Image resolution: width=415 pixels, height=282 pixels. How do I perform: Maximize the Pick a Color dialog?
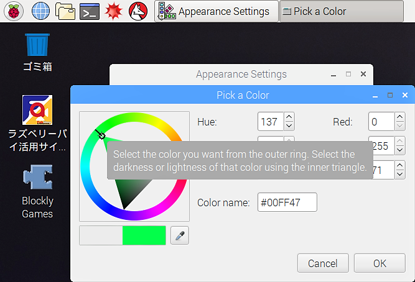pyautogui.click(x=390, y=95)
